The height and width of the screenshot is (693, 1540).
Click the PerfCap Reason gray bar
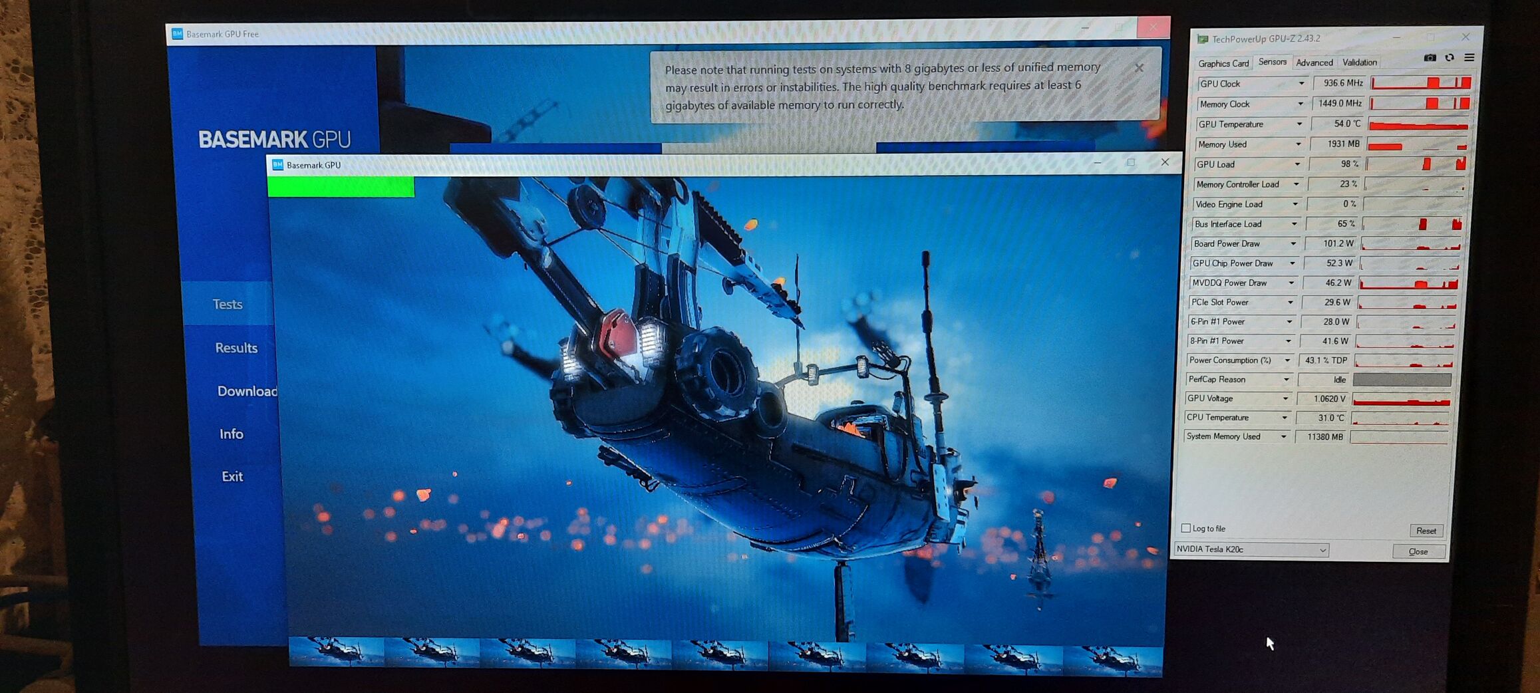(1402, 379)
